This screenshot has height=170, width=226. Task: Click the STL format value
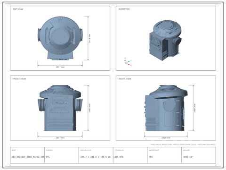point(48,157)
